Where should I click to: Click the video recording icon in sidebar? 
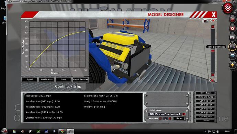click(233, 38)
